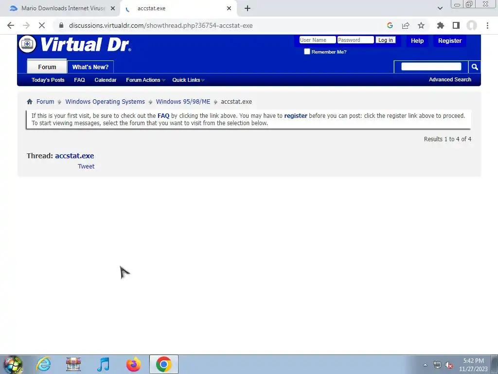Open the Extensions puzzle icon
Viewport: 498px width, 374px height.
441,25
